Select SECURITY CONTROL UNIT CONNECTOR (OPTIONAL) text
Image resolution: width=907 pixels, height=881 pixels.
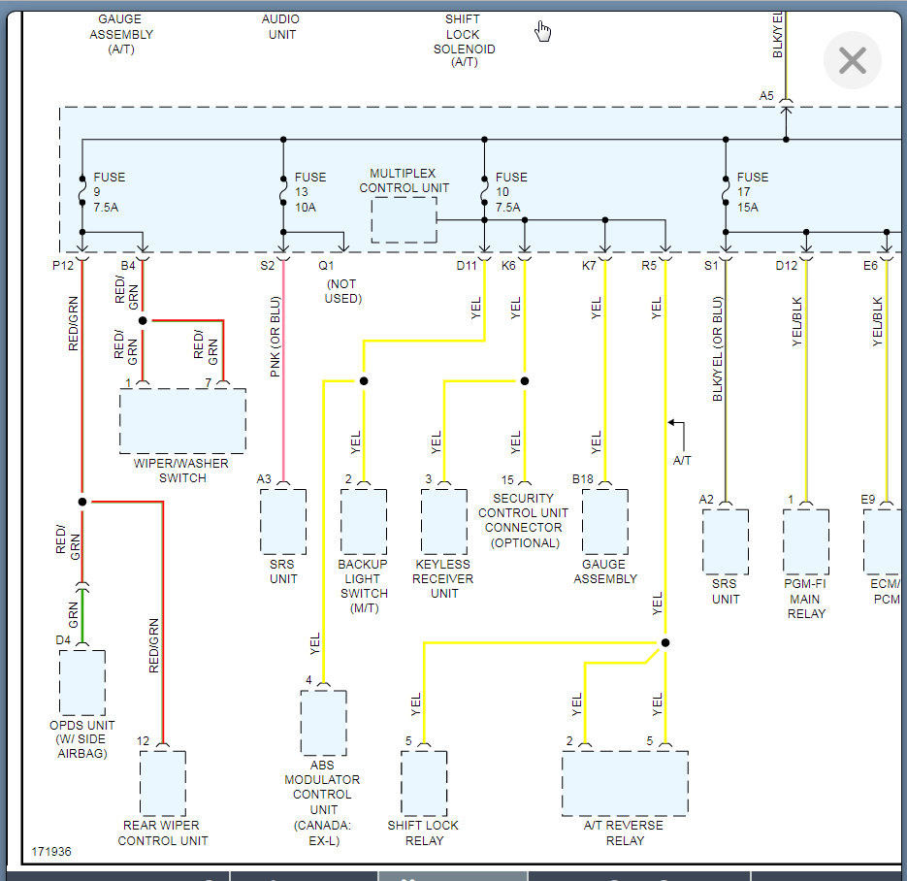tap(524, 520)
